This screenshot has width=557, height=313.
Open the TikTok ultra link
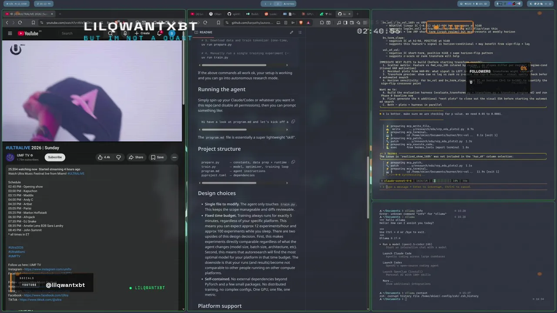coord(40,300)
